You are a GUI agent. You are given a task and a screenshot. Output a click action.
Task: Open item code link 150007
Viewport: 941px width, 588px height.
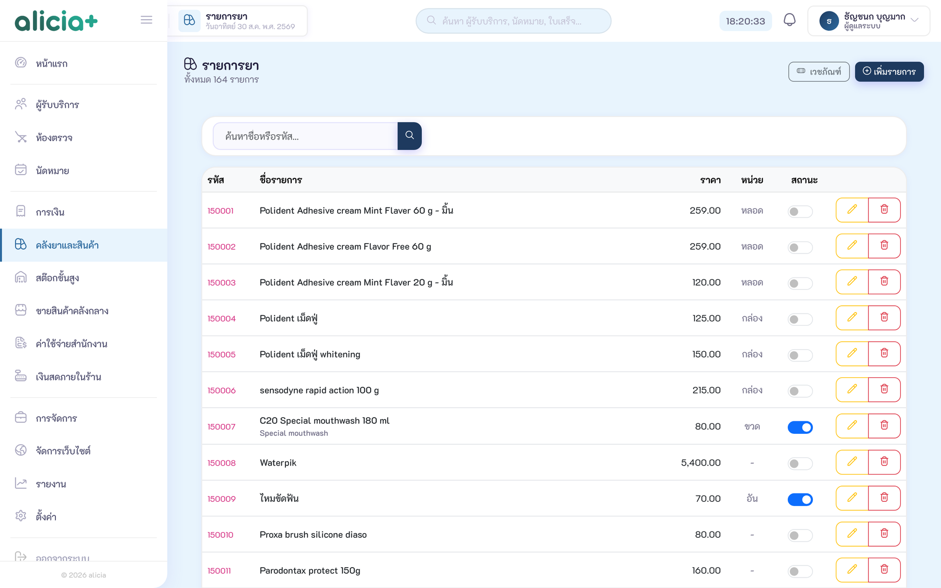(222, 426)
